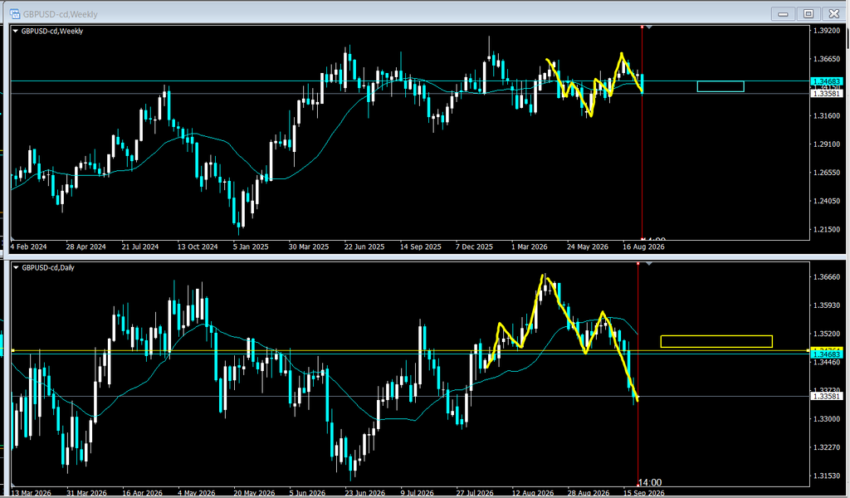Maximize the GBPUSD-cd chart window
This screenshot has height=498, width=850.
click(x=808, y=13)
